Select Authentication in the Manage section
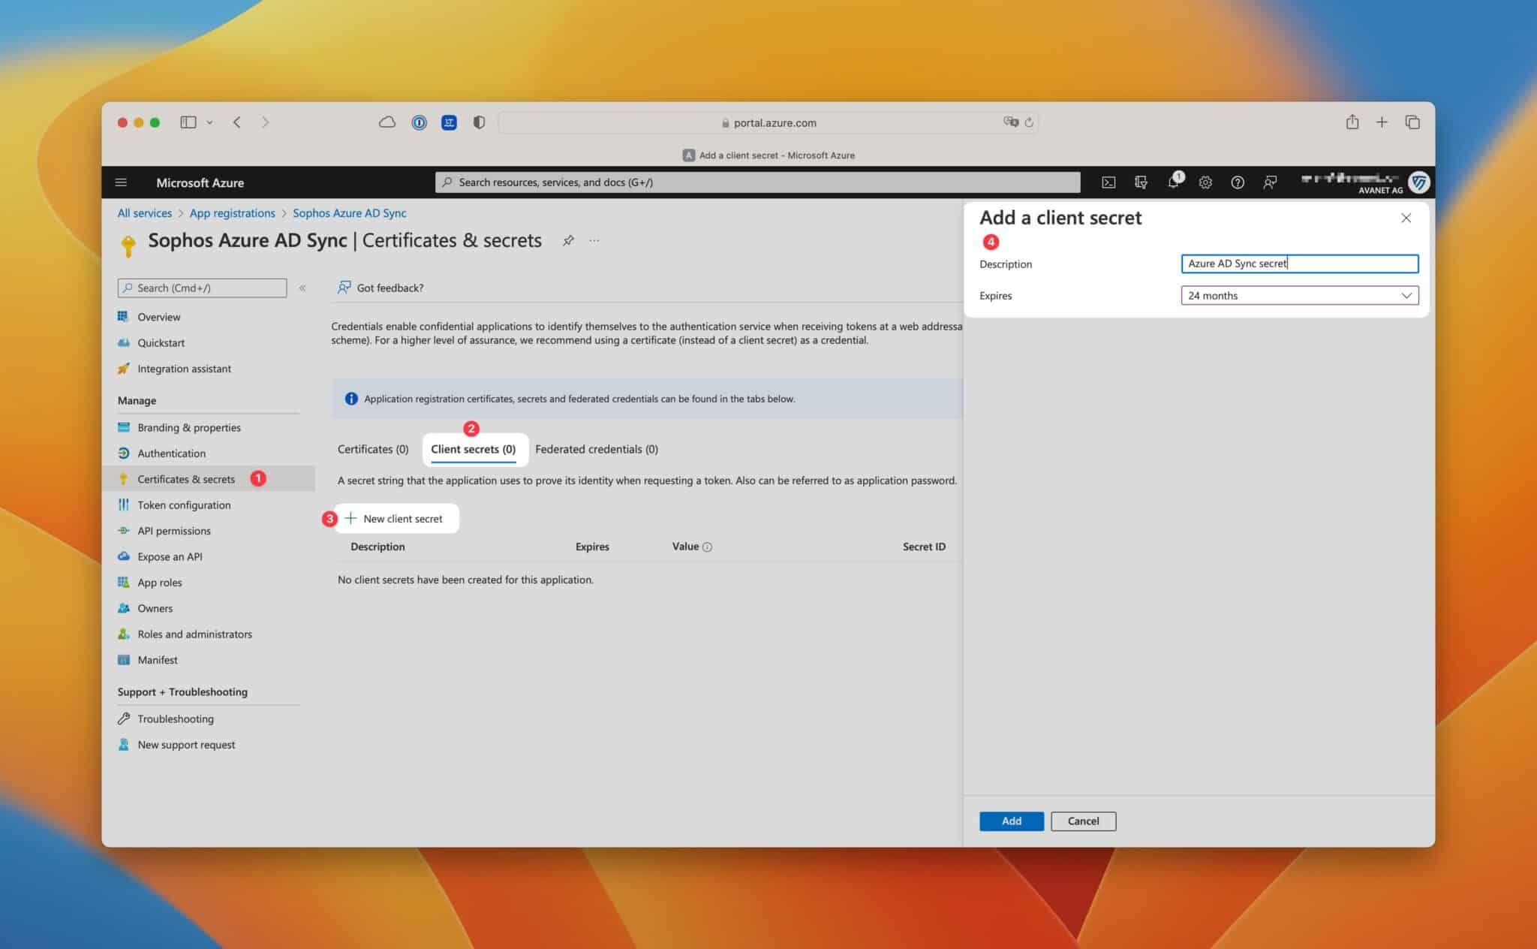 [171, 453]
